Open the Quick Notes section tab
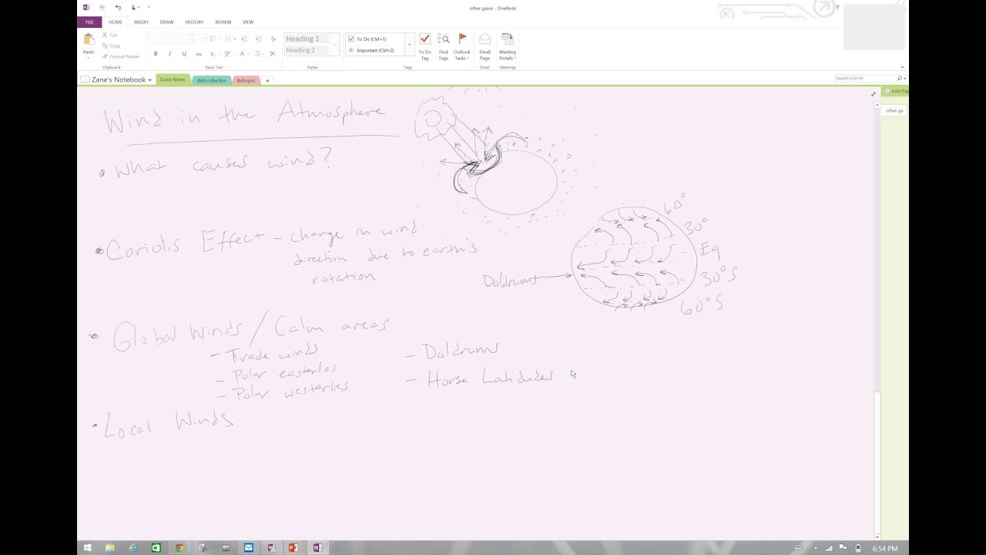Screen dimensions: 986x555 (173, 79)
